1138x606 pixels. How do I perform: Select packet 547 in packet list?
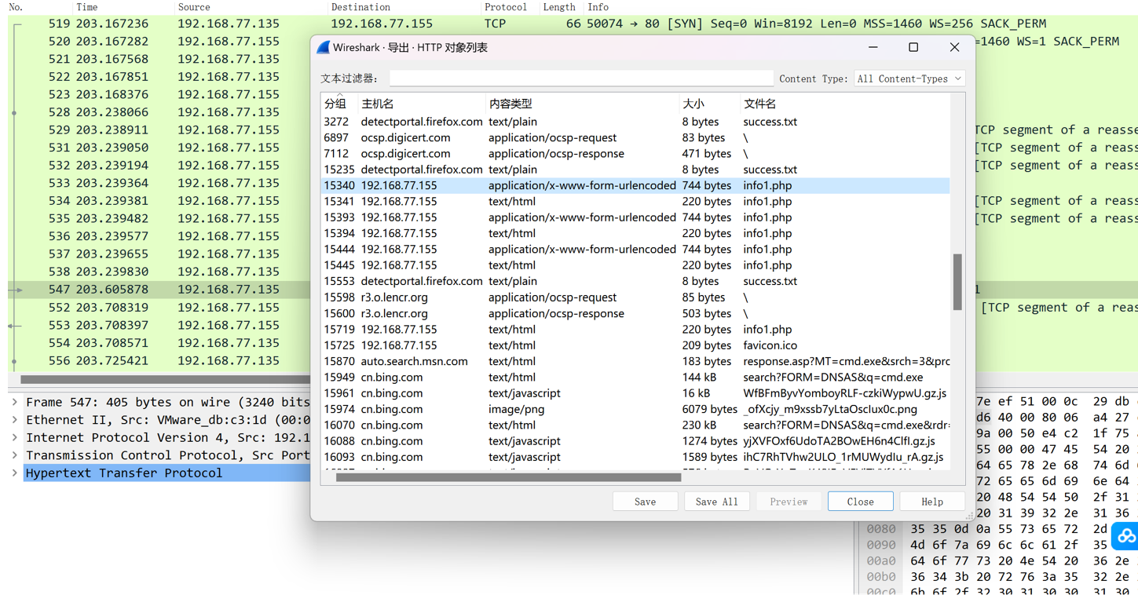[159, 290]
